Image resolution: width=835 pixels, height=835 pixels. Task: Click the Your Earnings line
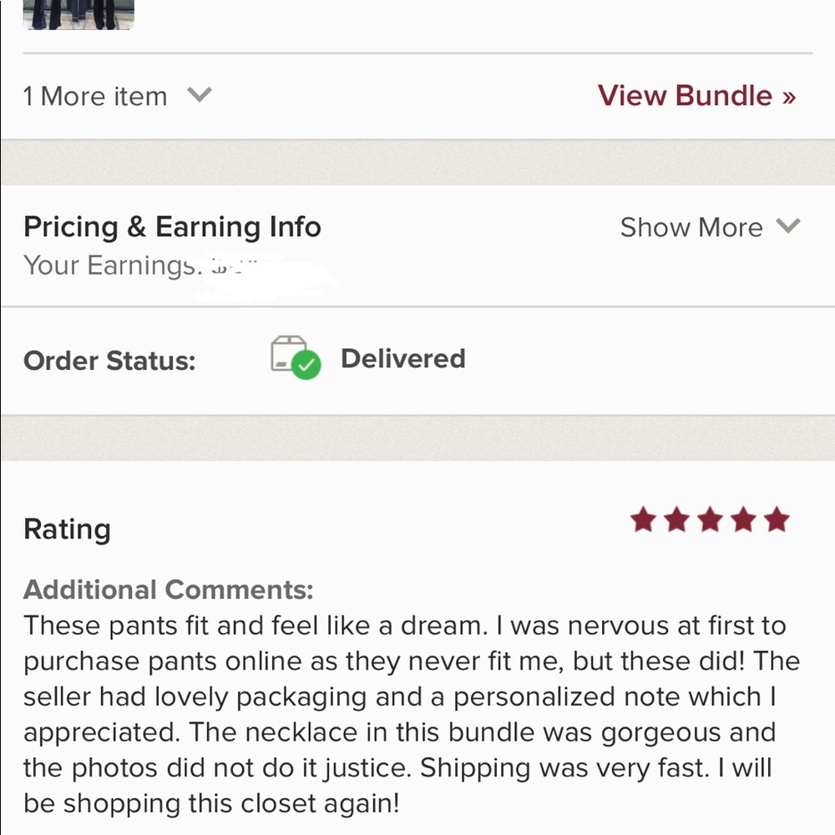[x=140, y=266]
